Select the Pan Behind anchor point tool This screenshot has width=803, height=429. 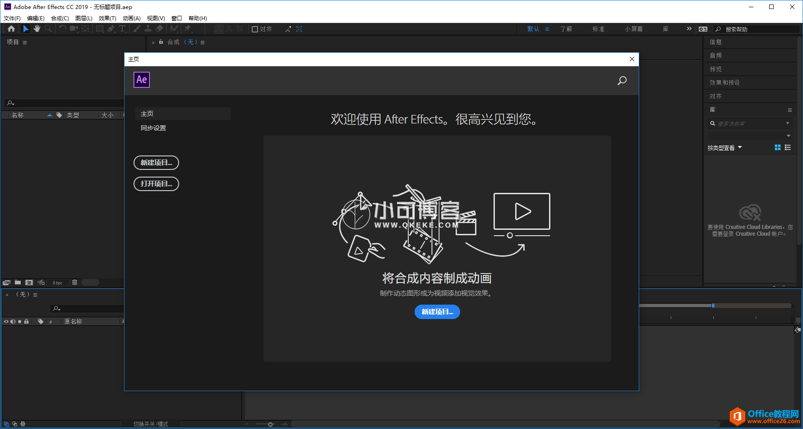click(x=85, y=29)
